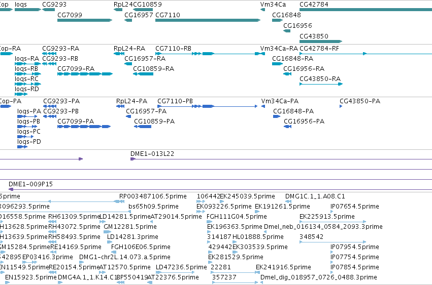The height and width of the screenshot is (285, 432).
Task: Select the CG10859 gene label
Action: pyautogui.click(x=147, y=5)
